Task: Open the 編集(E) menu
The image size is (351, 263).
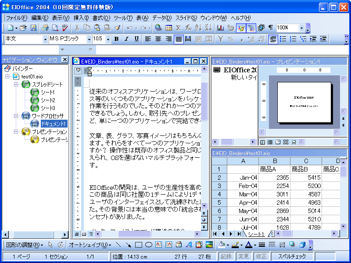Action: pos(40,18)
